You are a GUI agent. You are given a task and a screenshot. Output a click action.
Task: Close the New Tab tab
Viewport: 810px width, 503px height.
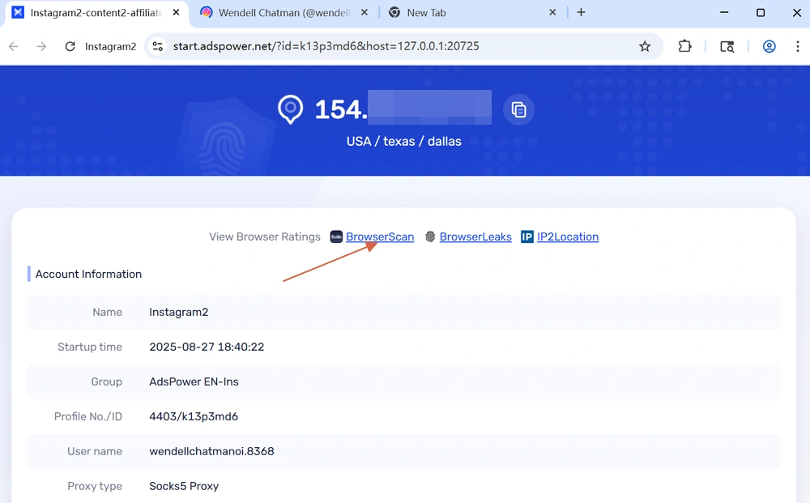(x=552, y=12)
